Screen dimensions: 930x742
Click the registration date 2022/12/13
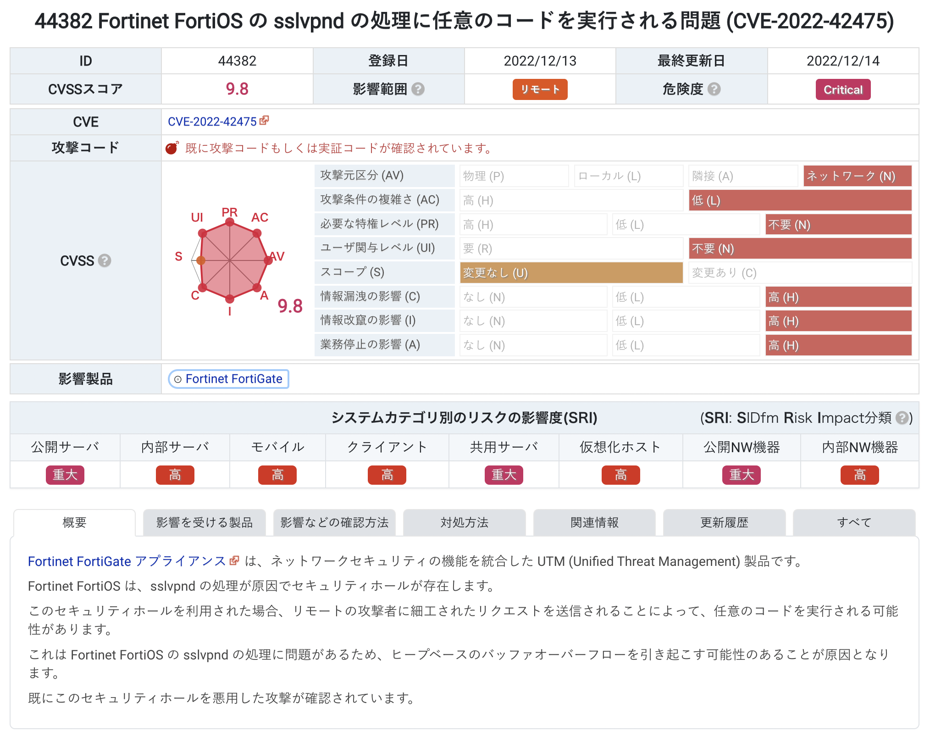(x=540, y=61)
